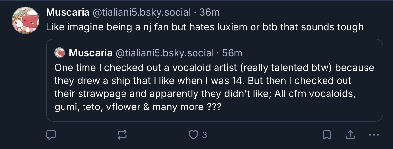The width and height of the screenshot is (393, 149).
Task: Like the post with the heart icon
Action: pyautogui.click(x=195, y=135)
